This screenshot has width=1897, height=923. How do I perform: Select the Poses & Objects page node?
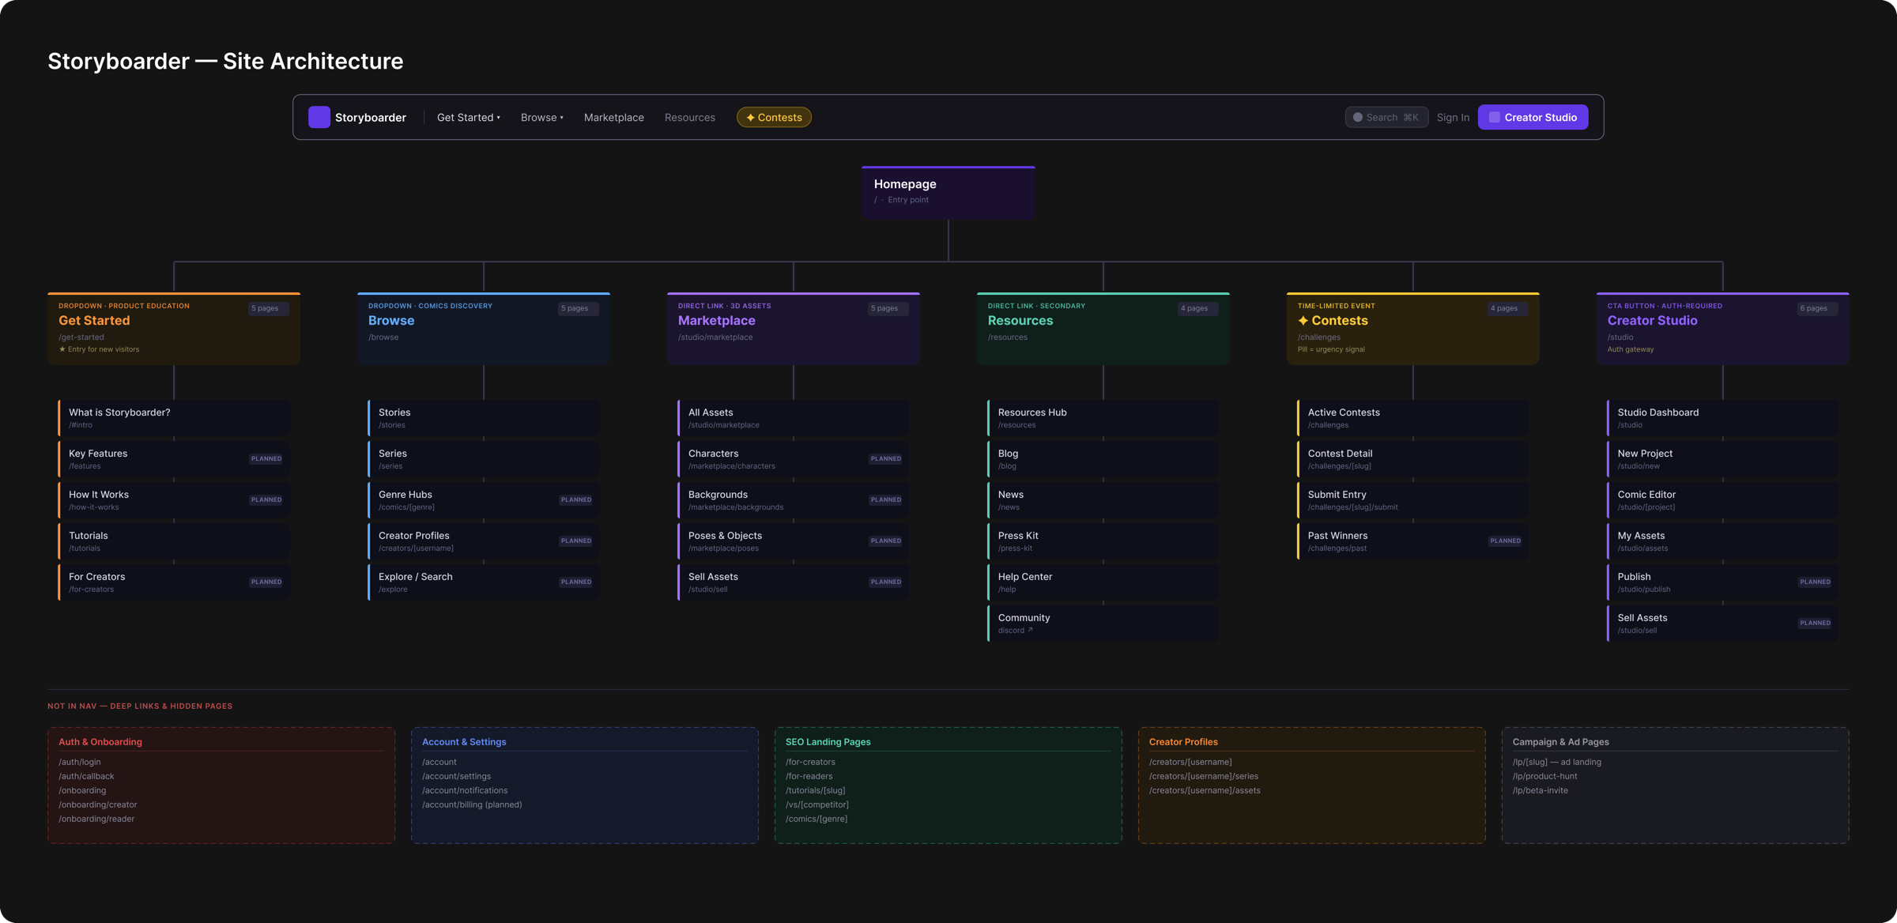[x=794, y=541]
